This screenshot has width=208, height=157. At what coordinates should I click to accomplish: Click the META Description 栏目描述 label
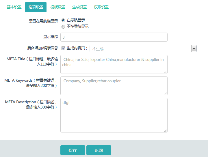point(31,104)
